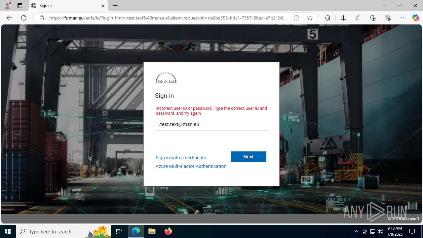Open the tab actions menu icon

[x=20, y=6]
